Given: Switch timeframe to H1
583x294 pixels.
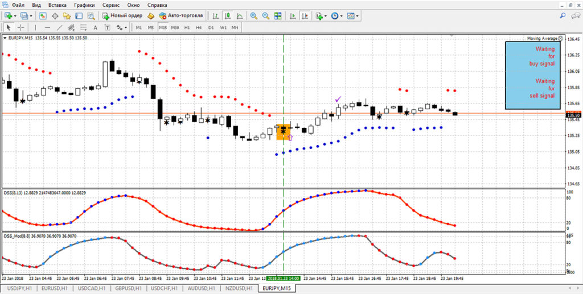Looking at the screenshot, I should tap(187, 27).
